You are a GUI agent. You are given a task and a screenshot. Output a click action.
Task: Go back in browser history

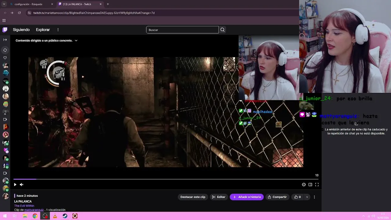pos(5,13)
